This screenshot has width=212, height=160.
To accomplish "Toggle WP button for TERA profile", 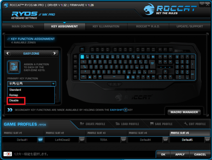I will coord(124,140).
